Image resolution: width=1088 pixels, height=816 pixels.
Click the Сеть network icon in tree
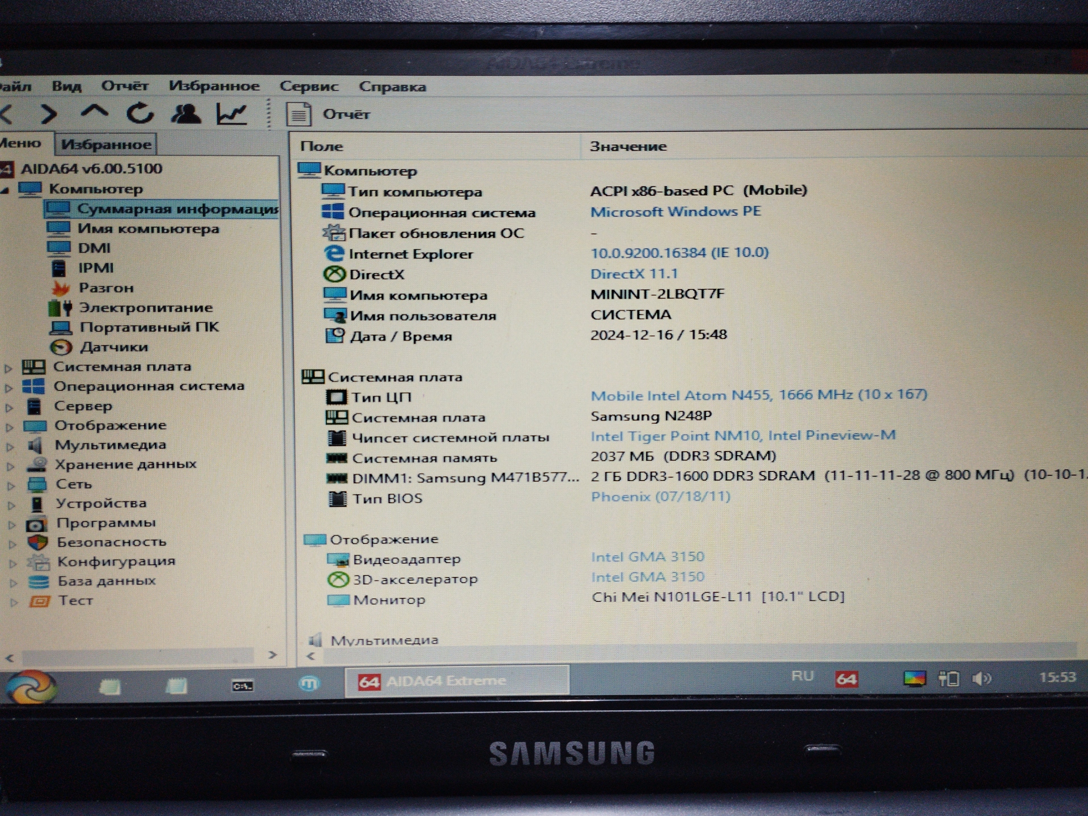point(37,484)
